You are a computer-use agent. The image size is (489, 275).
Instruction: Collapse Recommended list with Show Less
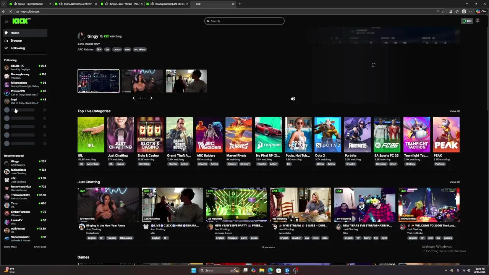(x=40, y=247)
